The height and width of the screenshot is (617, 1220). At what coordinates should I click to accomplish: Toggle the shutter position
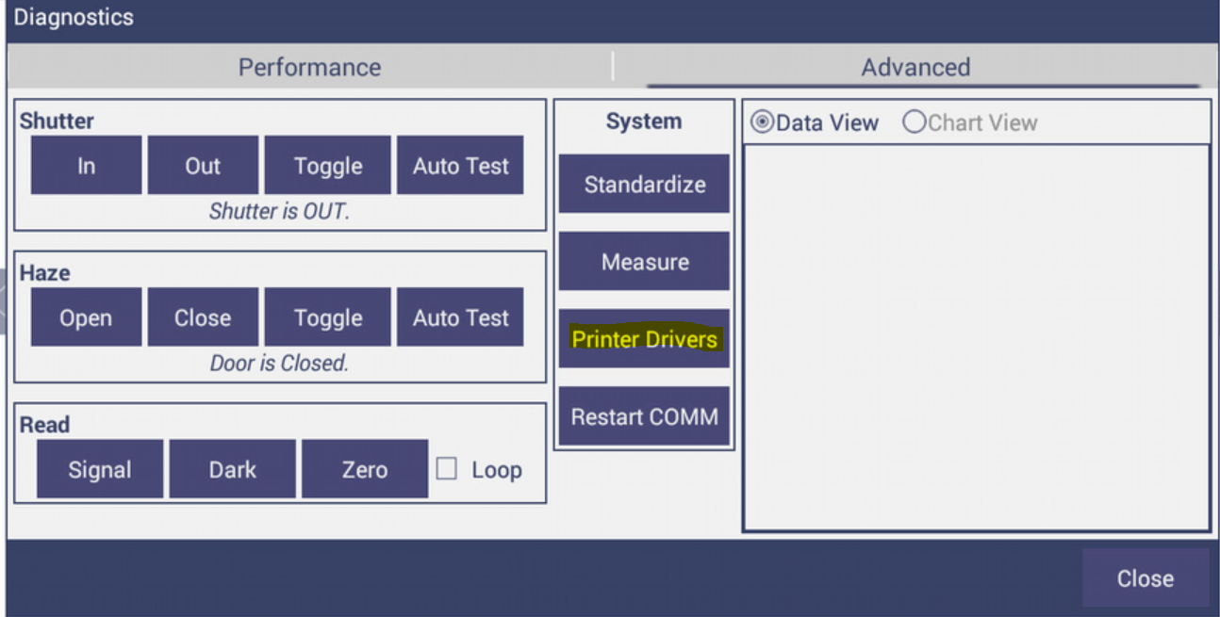click(x=327, y=166)
